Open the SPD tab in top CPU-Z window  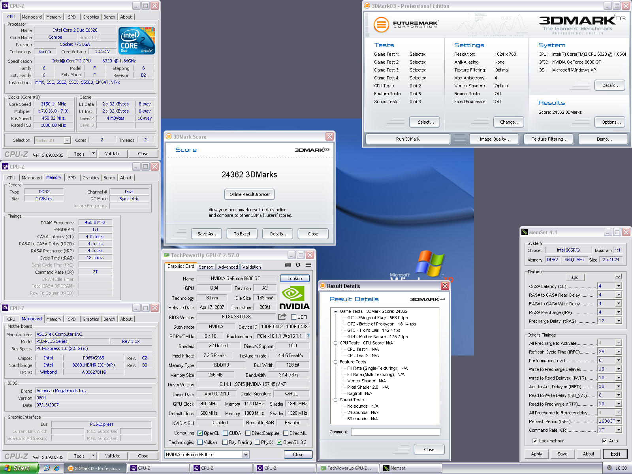[71, 17]
